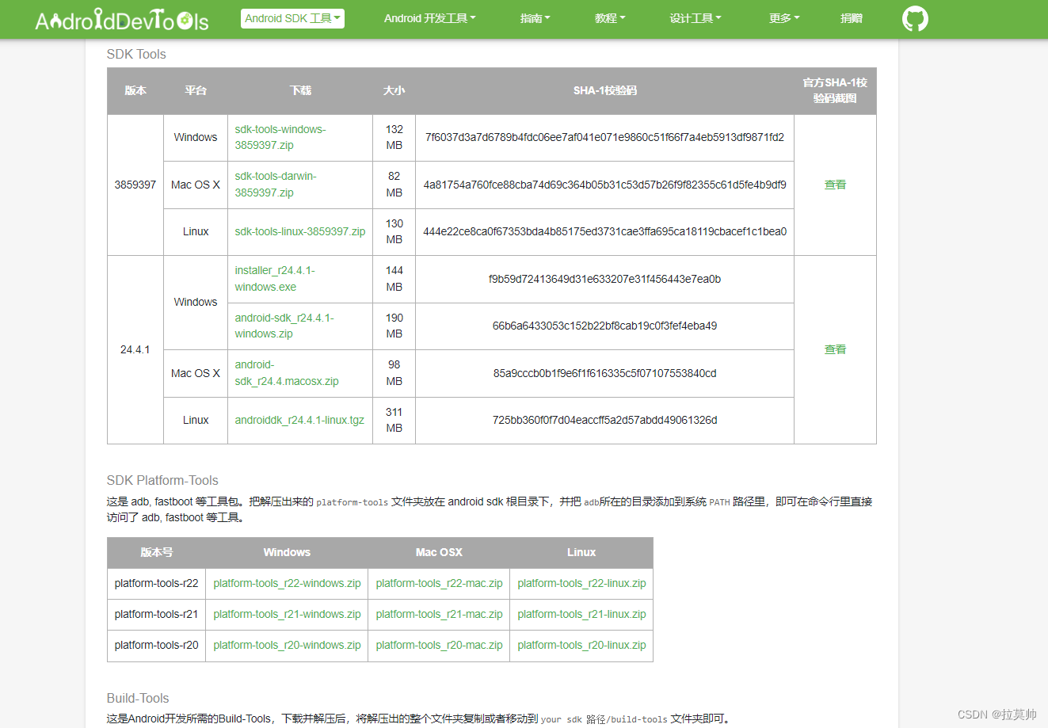Select SHA-1 hash starting with 66b6a643

[604, 326]
